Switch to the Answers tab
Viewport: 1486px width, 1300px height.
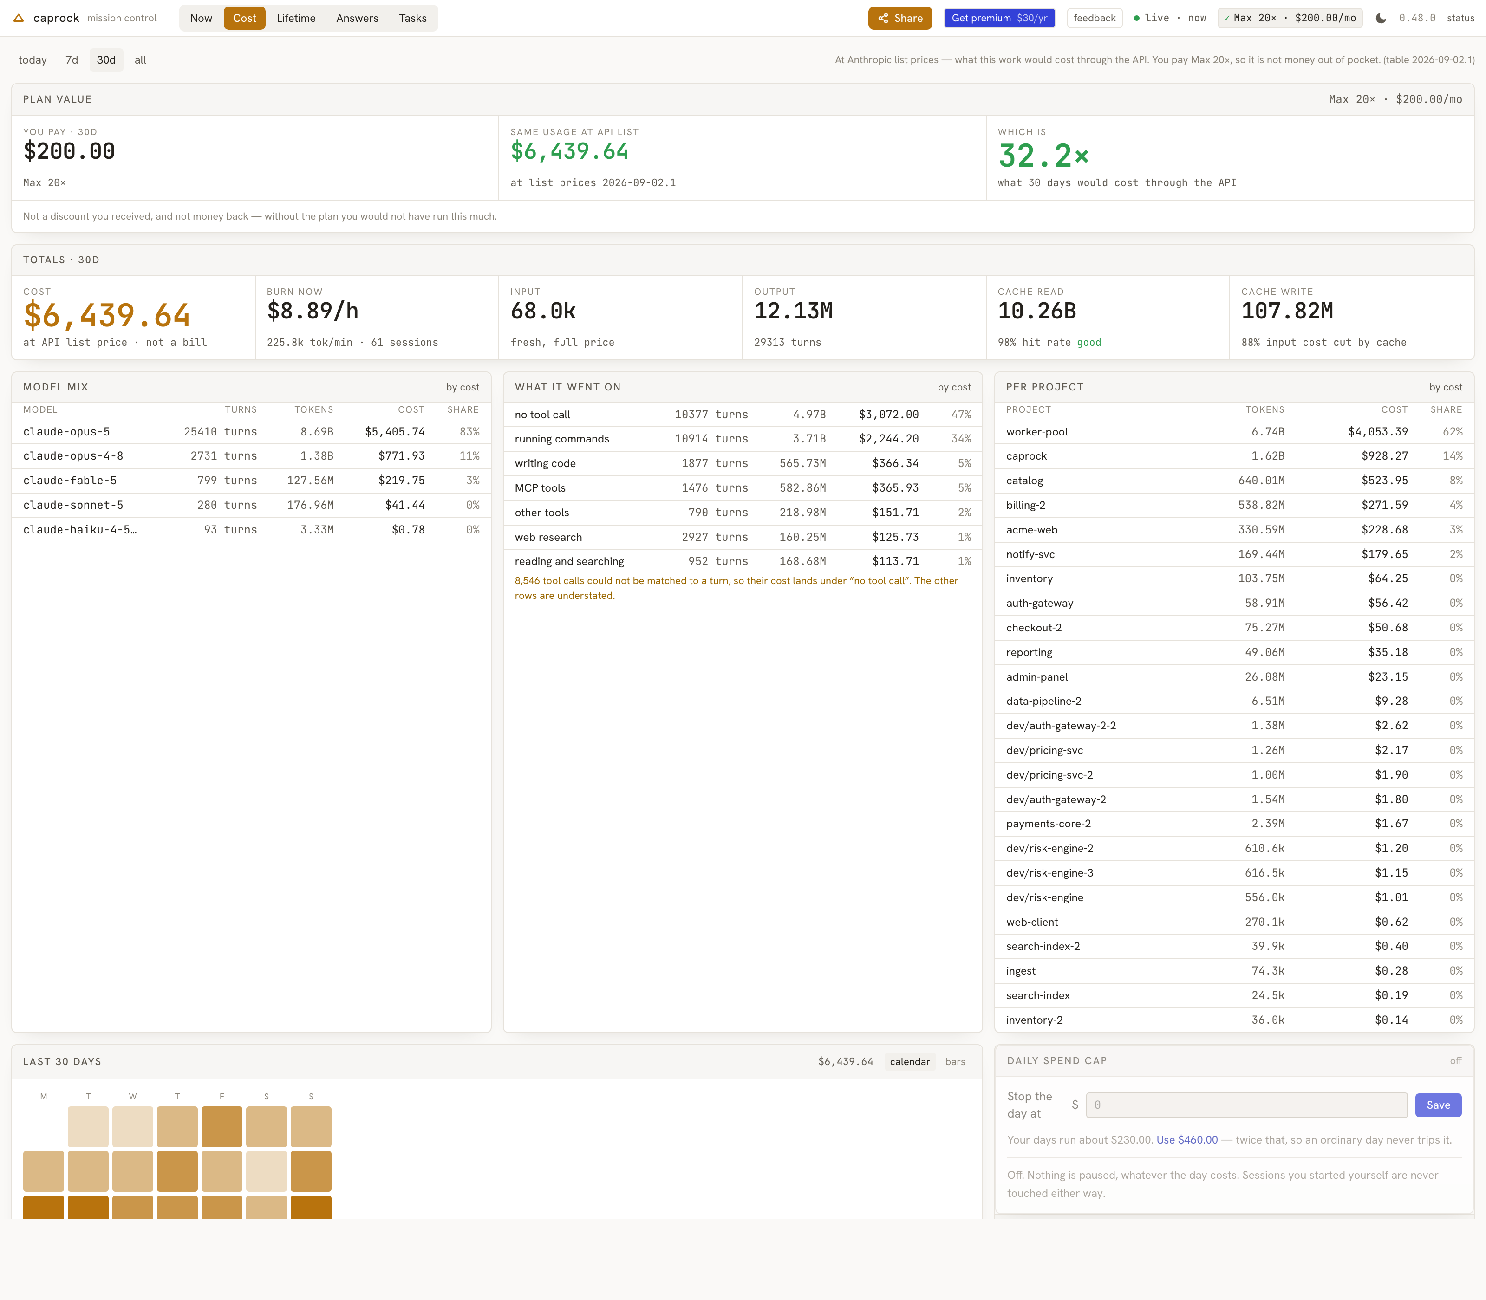(x=357, y=18)
